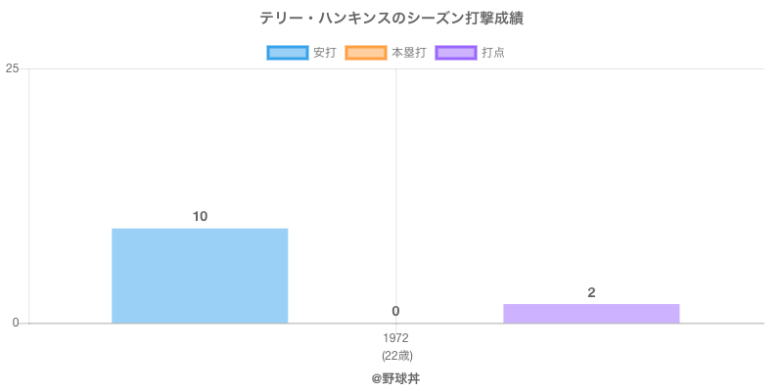Click the 1972 x-axis year label

pos(396,338)
